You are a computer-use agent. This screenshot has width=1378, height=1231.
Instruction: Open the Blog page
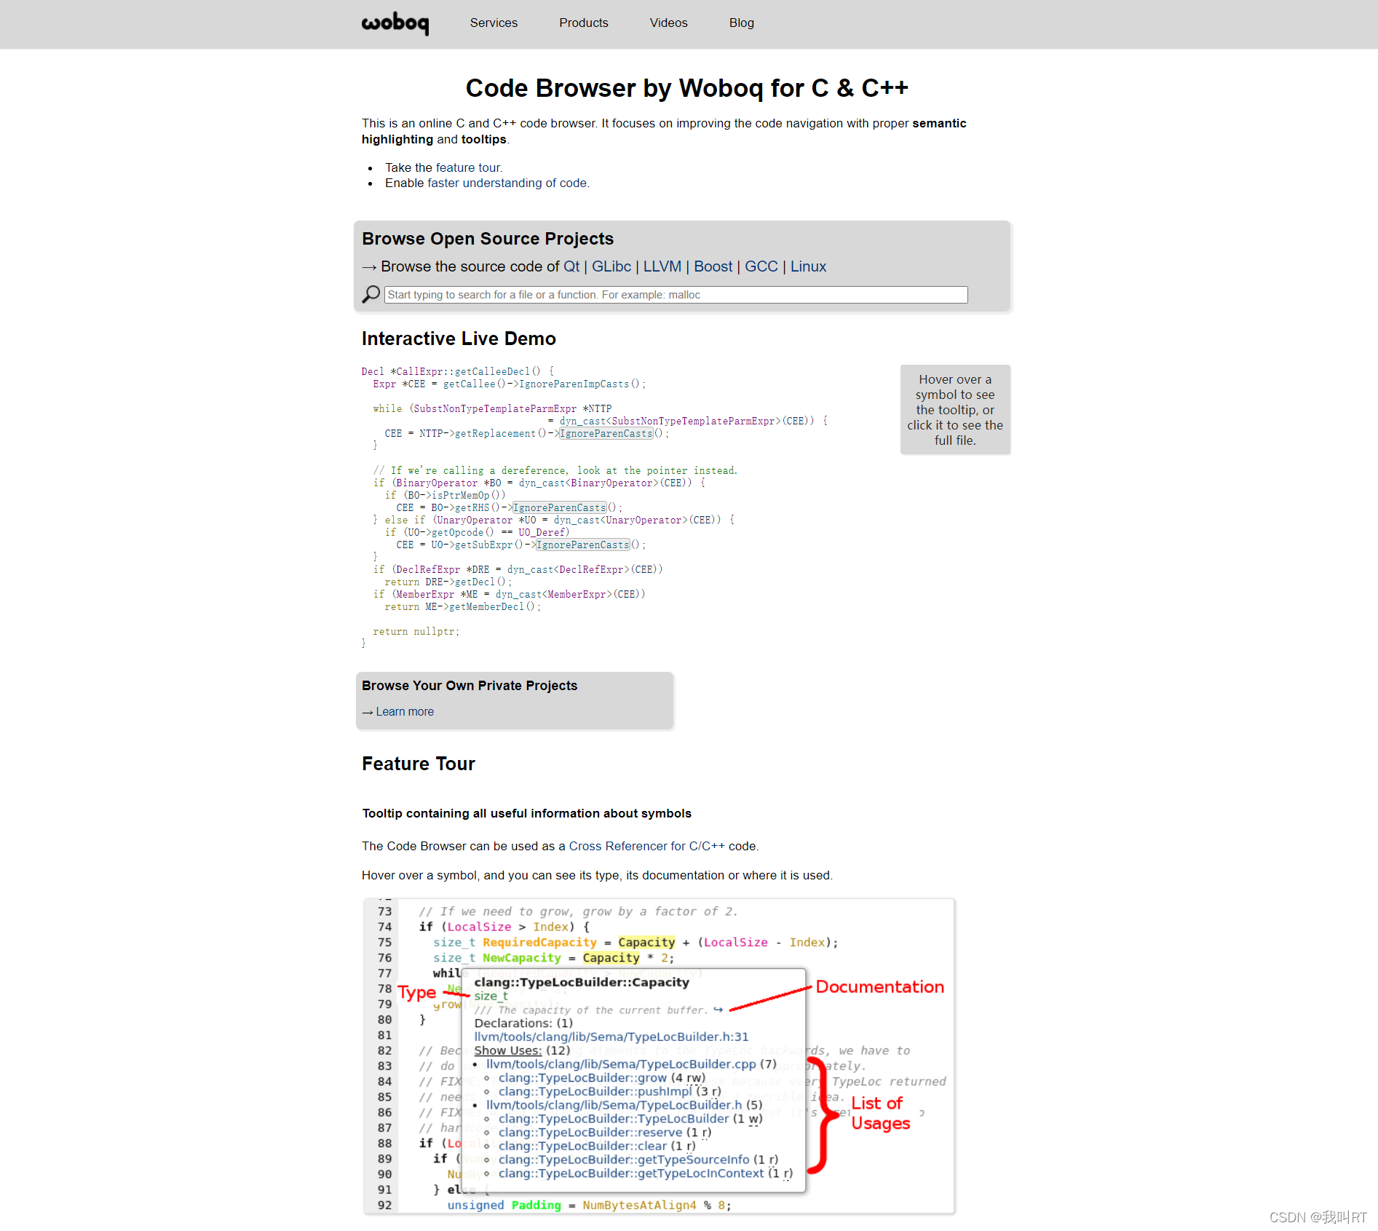(741, 23)
